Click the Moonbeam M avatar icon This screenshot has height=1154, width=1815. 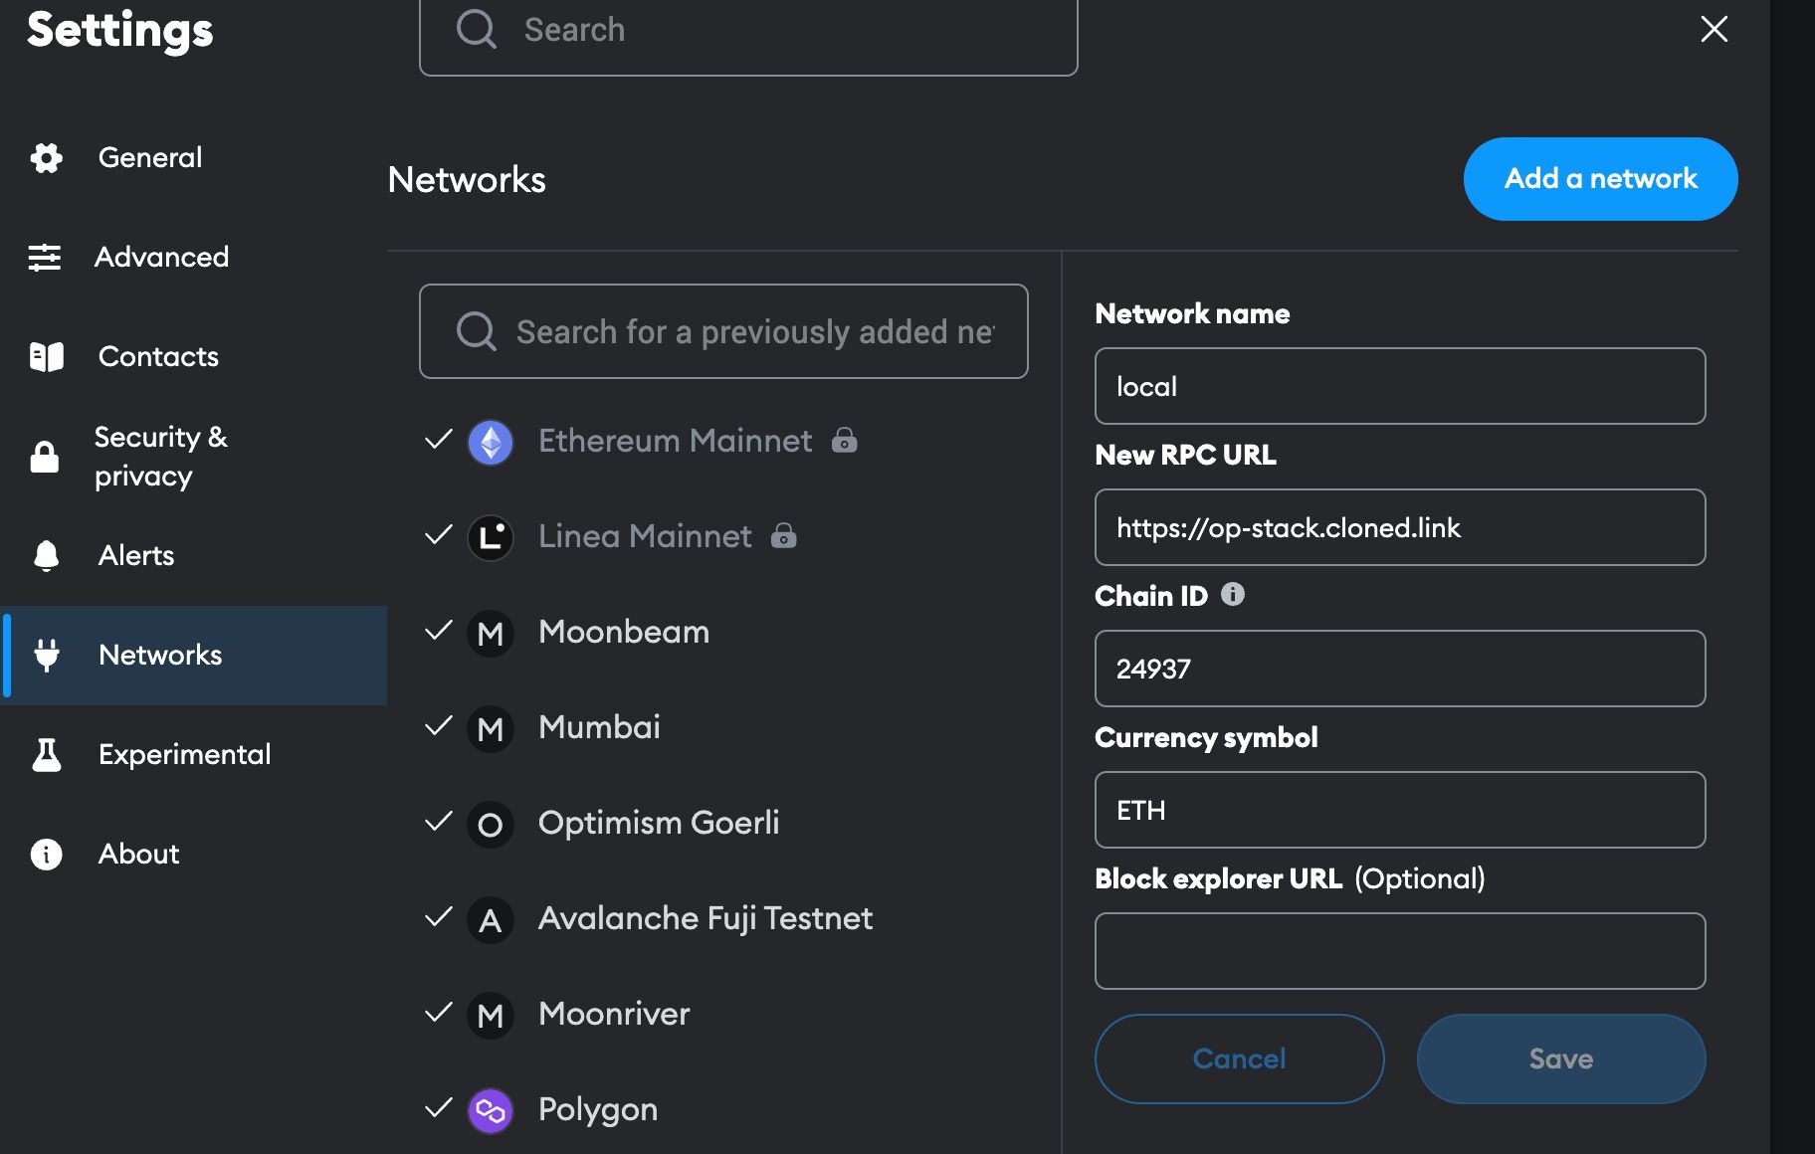pos(491,633)
